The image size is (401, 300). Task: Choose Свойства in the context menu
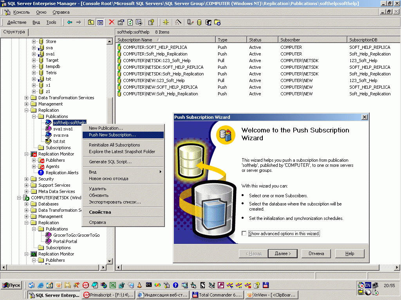(123, 212)
